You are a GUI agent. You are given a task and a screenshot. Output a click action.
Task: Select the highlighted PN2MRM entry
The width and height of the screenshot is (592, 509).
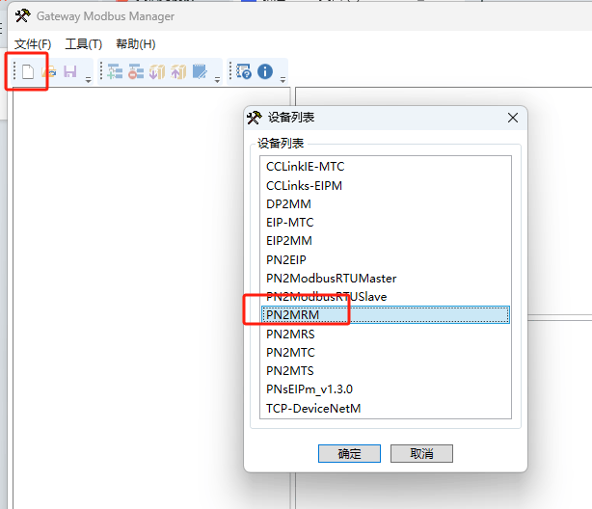[386, 315]
